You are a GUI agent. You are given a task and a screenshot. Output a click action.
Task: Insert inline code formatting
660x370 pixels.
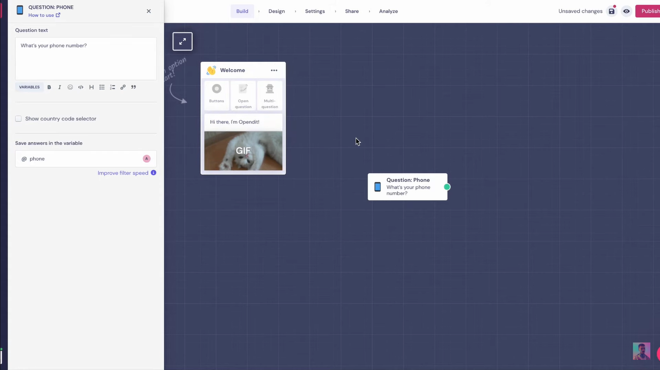(81, 87)
